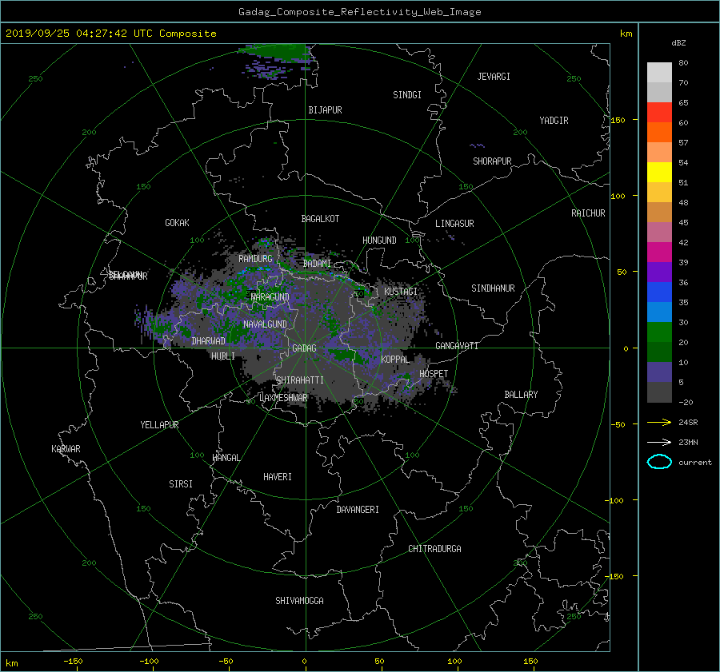Click the YADGIR city label
Screen dimensions: 720x672
[554, 121]
